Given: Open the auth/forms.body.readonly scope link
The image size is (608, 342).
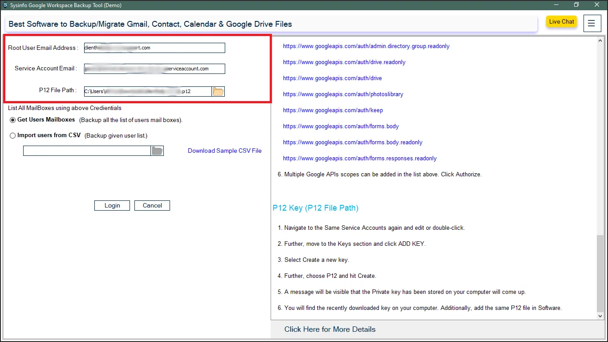Looking at the screenshot, I should coord(353,142).
